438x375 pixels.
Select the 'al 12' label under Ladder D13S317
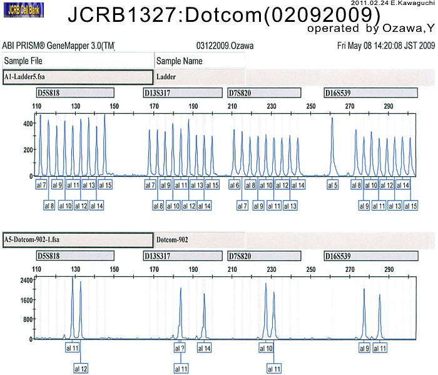[189, 206]
